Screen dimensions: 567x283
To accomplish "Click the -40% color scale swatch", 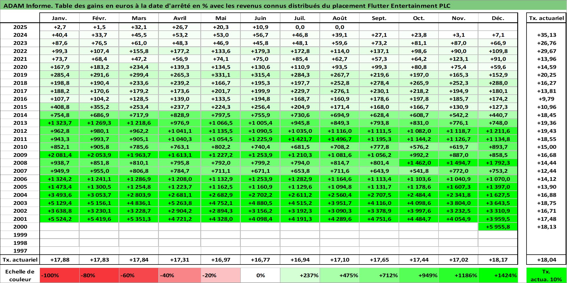I will [x=180, y=275].
